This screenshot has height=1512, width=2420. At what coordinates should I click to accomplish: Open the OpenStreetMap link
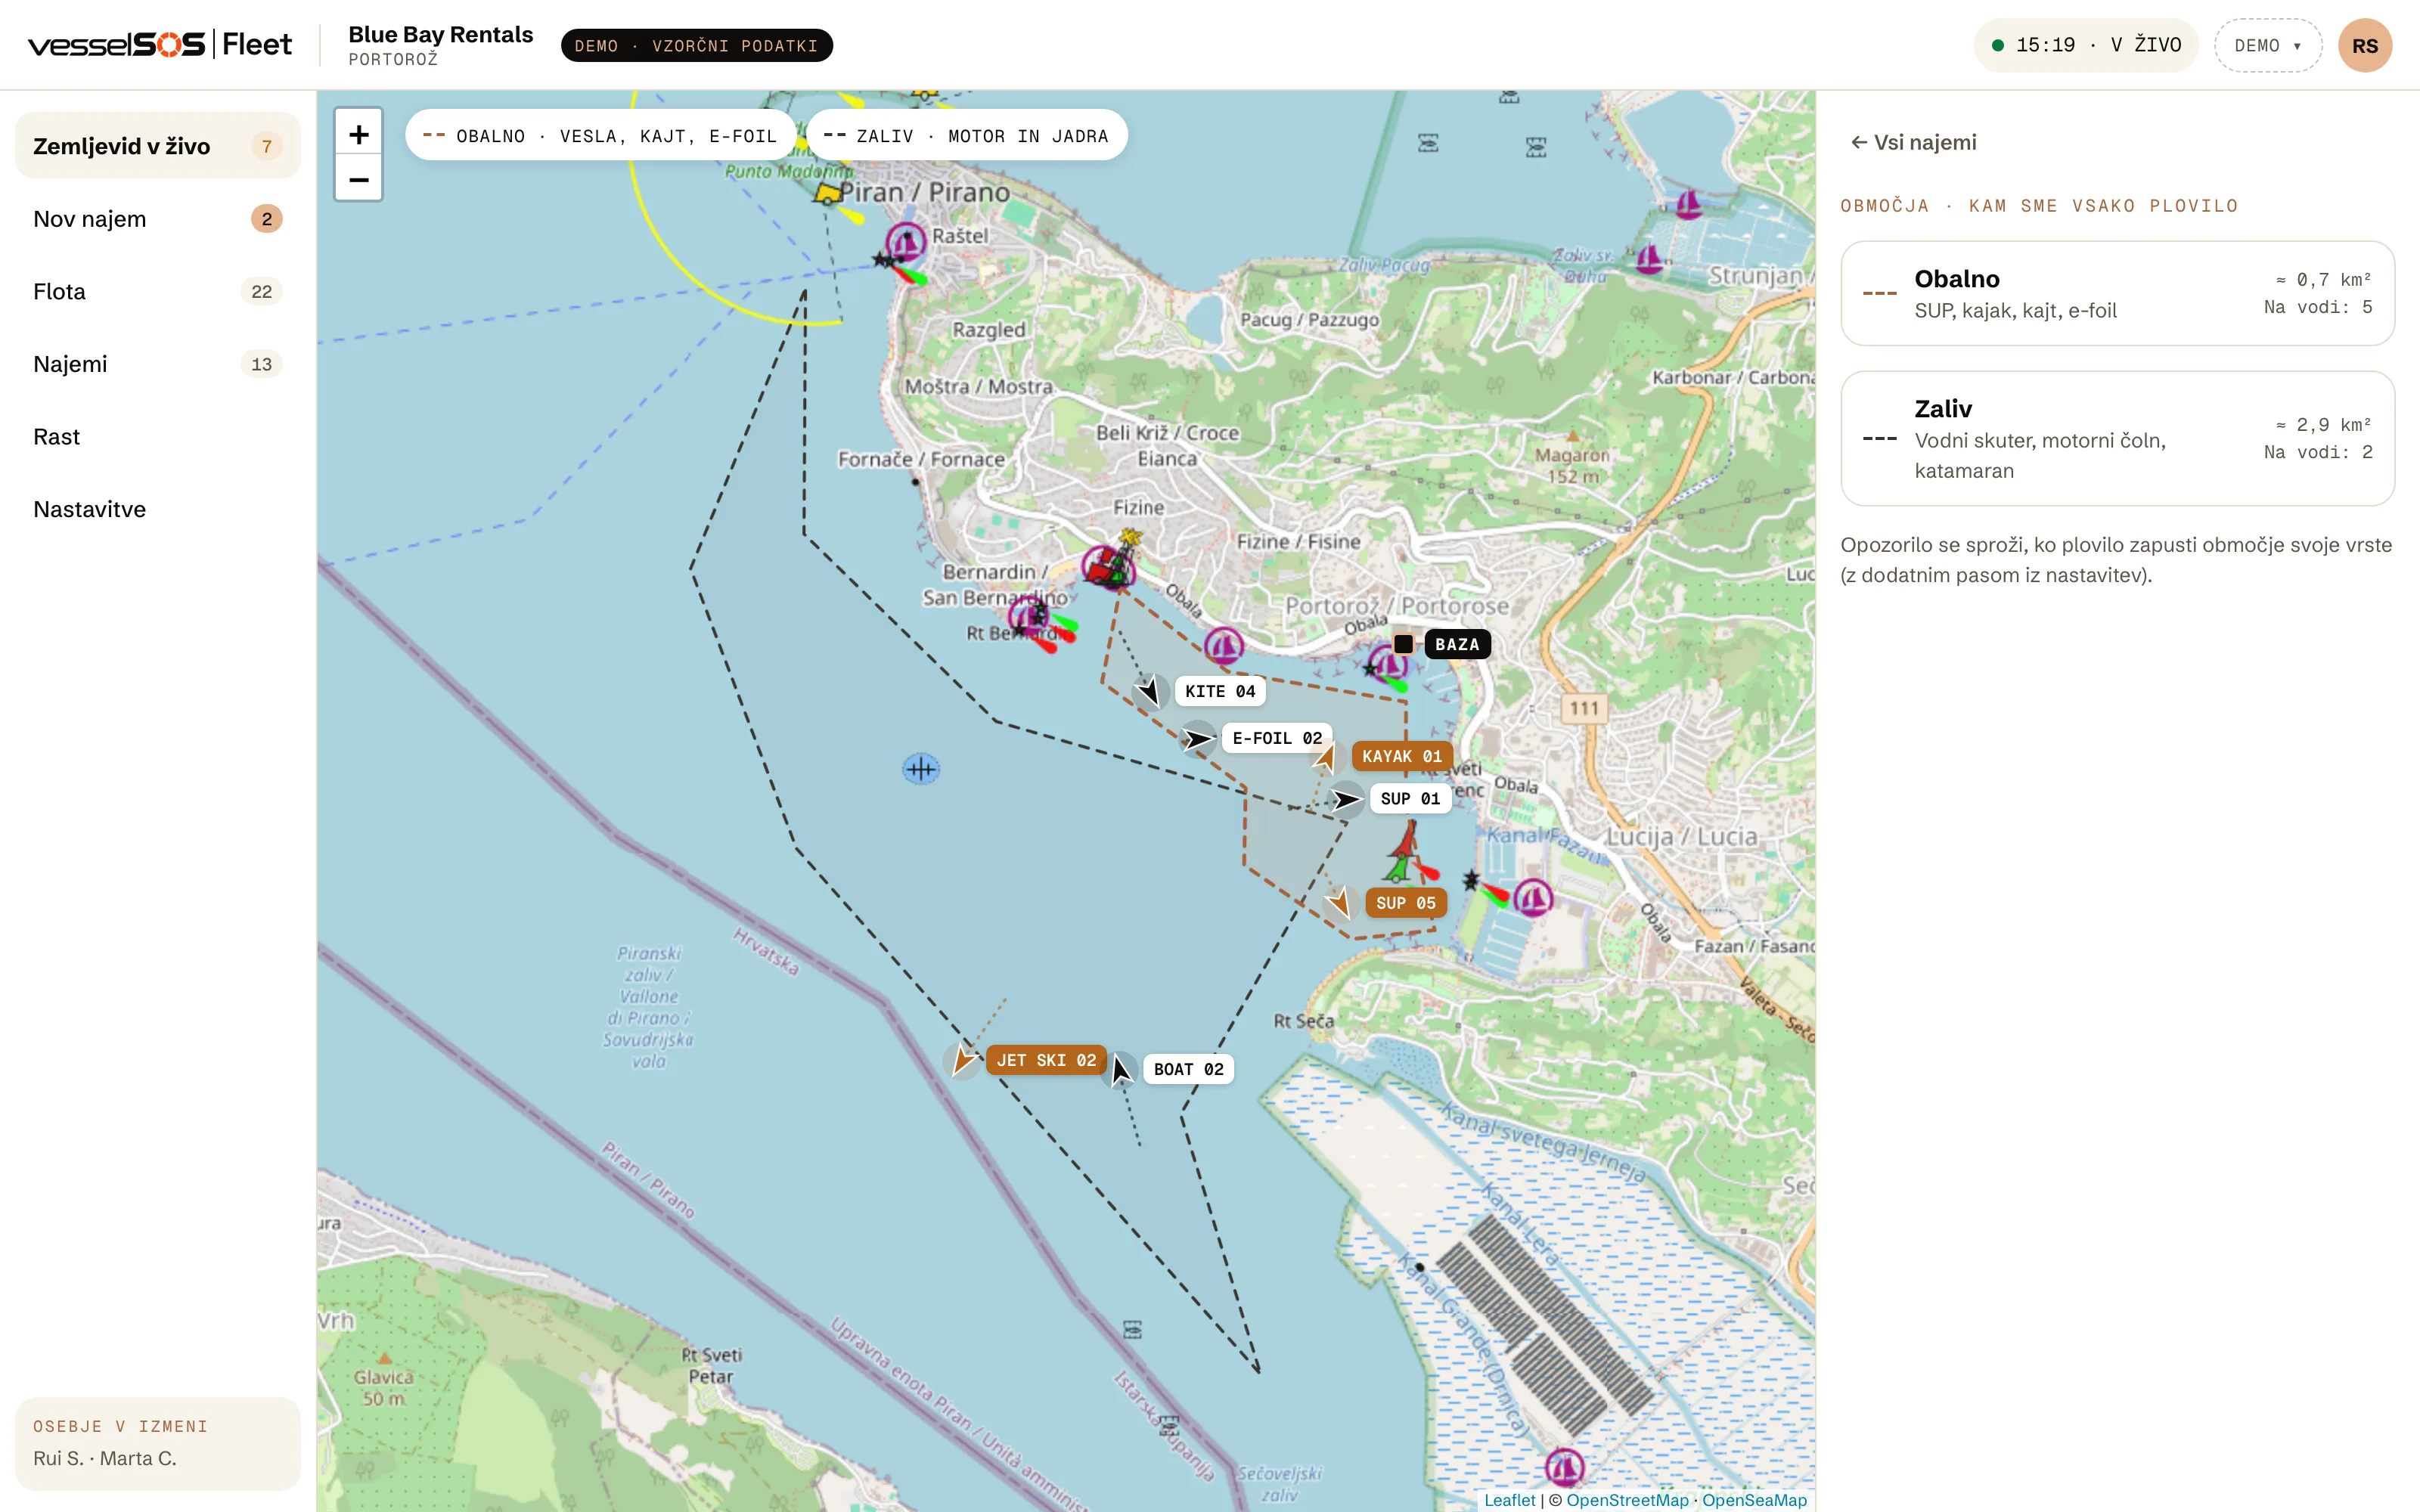(1627, 1500)
